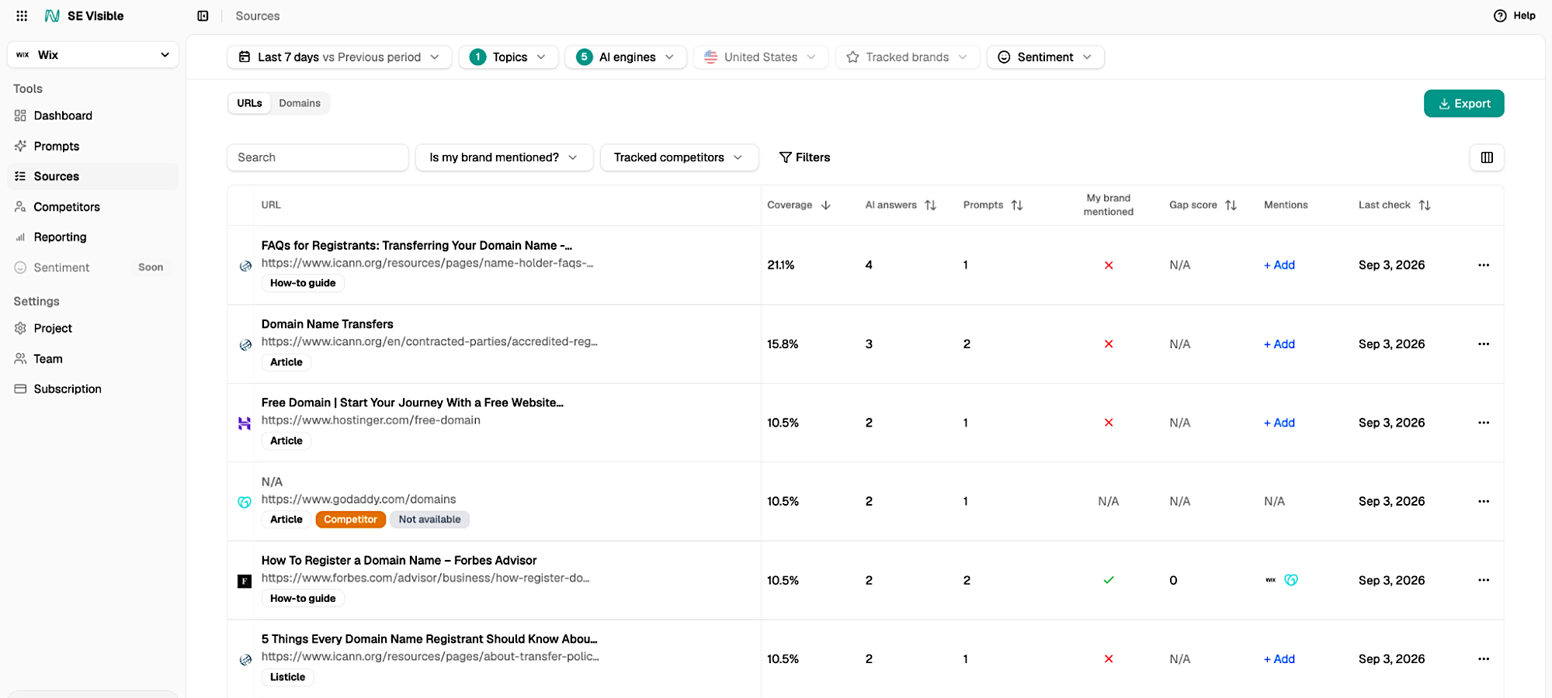The image size is (1552, 698).
Task: Click Sentiment item marked Soon
Action: pos(93,268)
